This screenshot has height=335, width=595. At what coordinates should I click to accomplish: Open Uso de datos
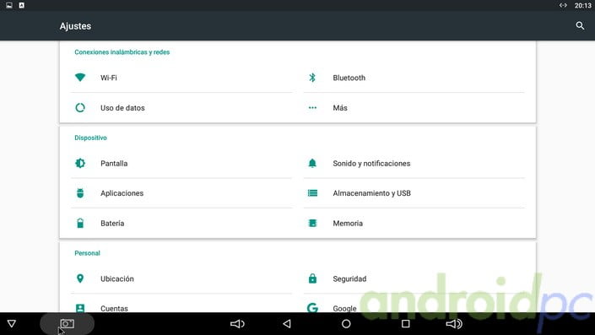click(181, 108)
